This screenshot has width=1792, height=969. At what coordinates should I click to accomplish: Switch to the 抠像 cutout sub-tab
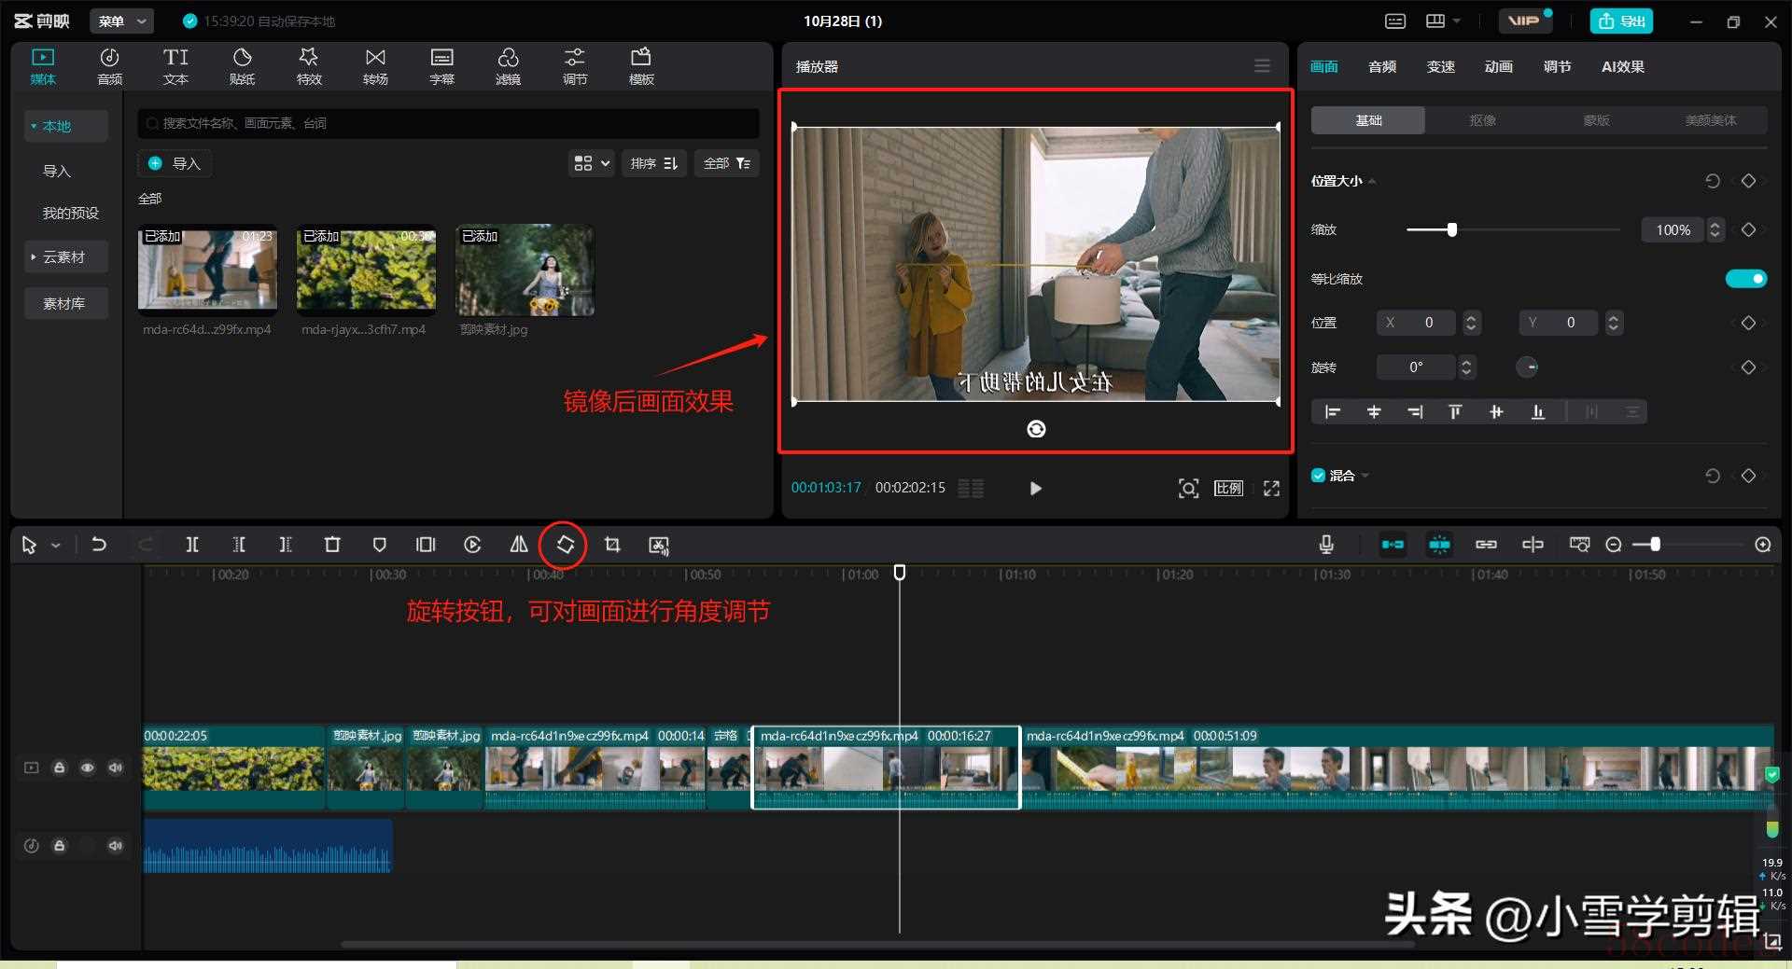point(1482,120)
